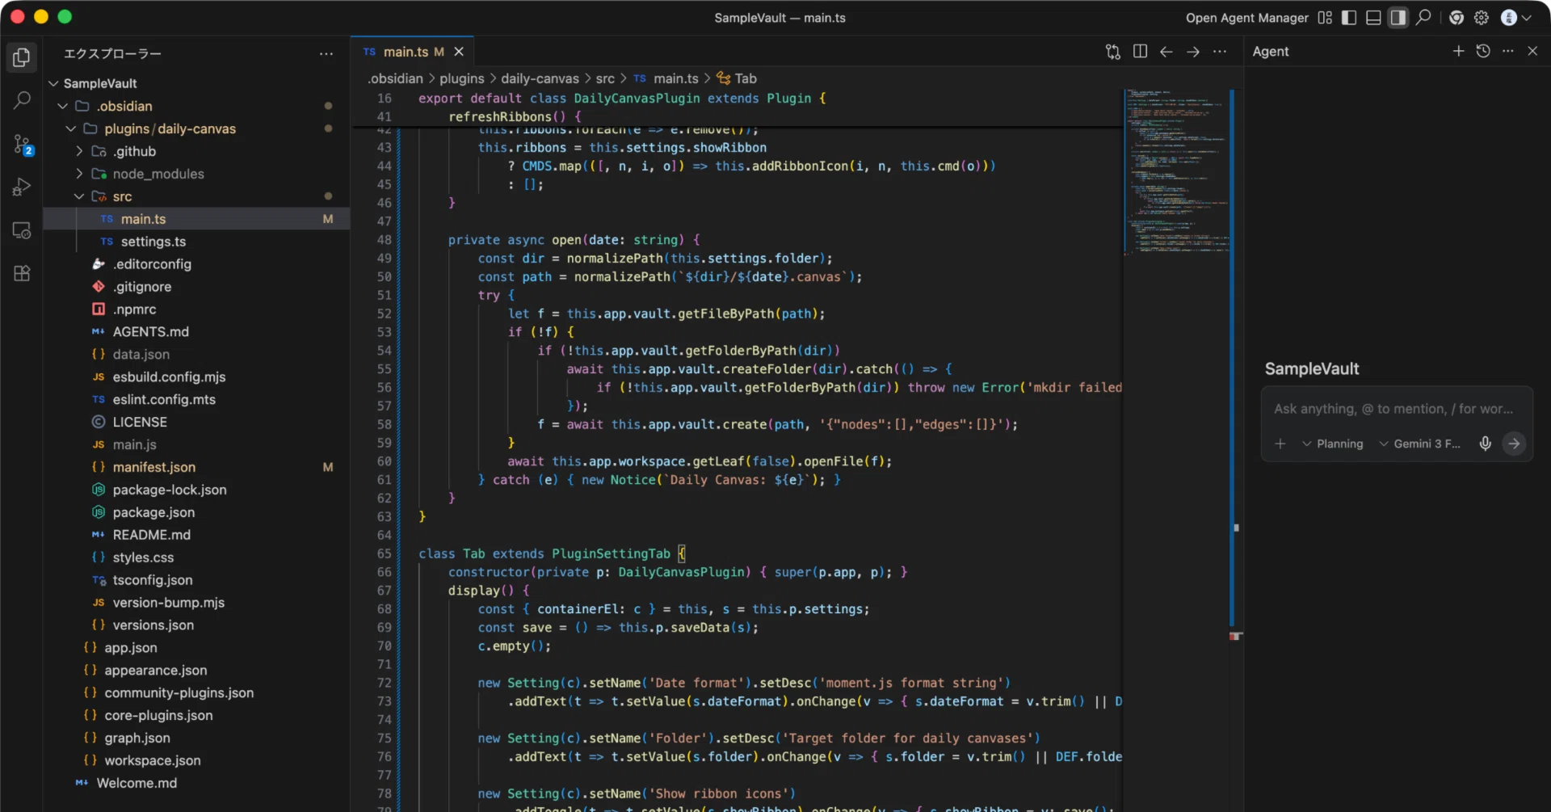The width and height of the screenshot is (1551, 812).
Task: Open Source Control view with badge
Action: coord(22,145)
